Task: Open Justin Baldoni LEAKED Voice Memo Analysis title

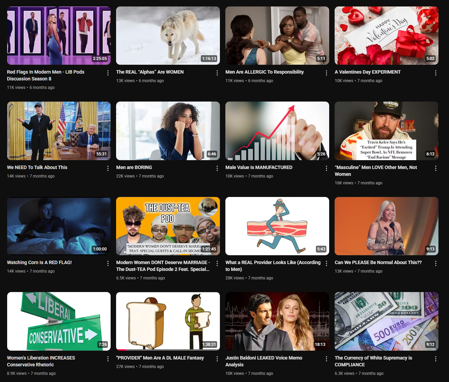Action: (264, 361)
